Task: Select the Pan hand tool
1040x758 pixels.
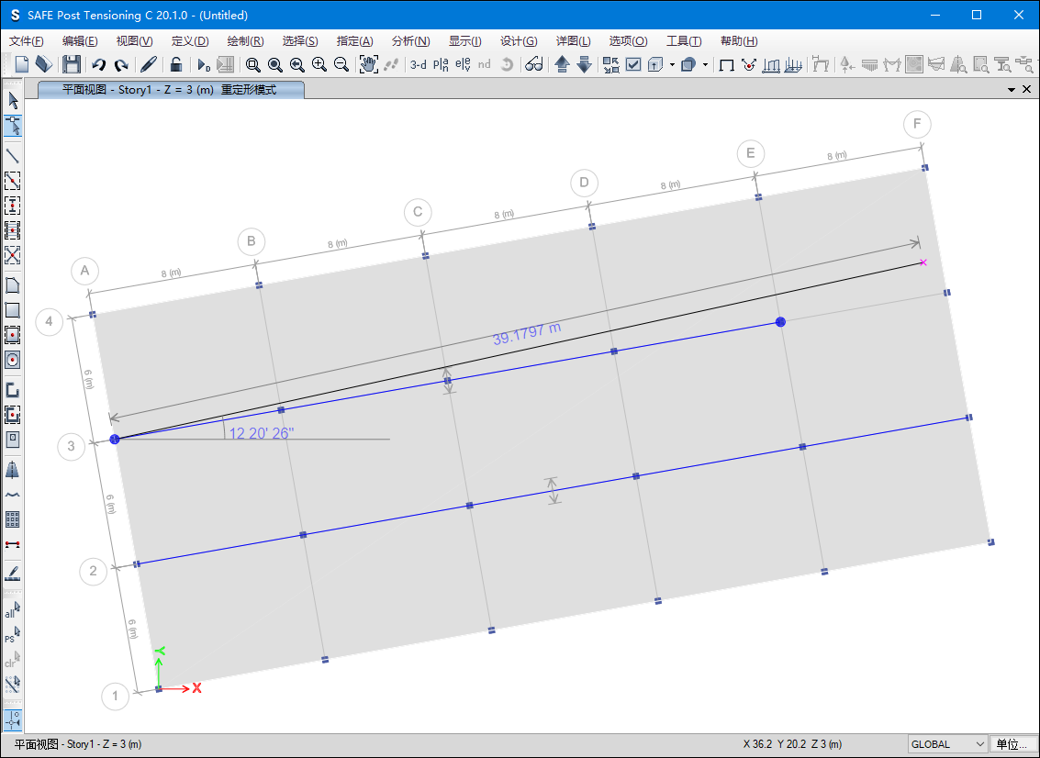Action: click(368, 64)
